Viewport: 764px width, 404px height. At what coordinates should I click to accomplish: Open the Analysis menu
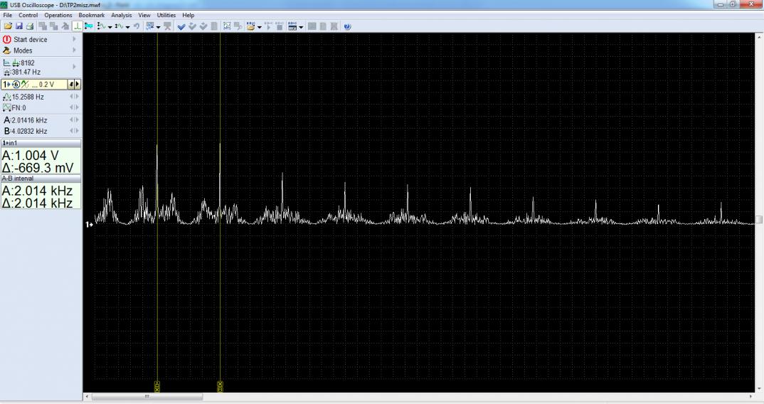121,15
